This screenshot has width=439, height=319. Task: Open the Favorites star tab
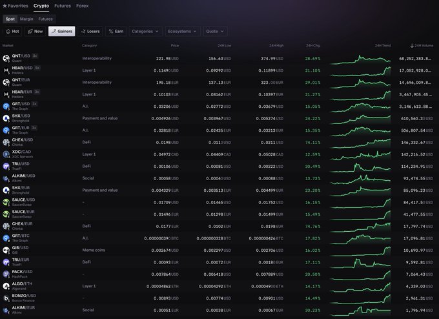tap(15, 6)
